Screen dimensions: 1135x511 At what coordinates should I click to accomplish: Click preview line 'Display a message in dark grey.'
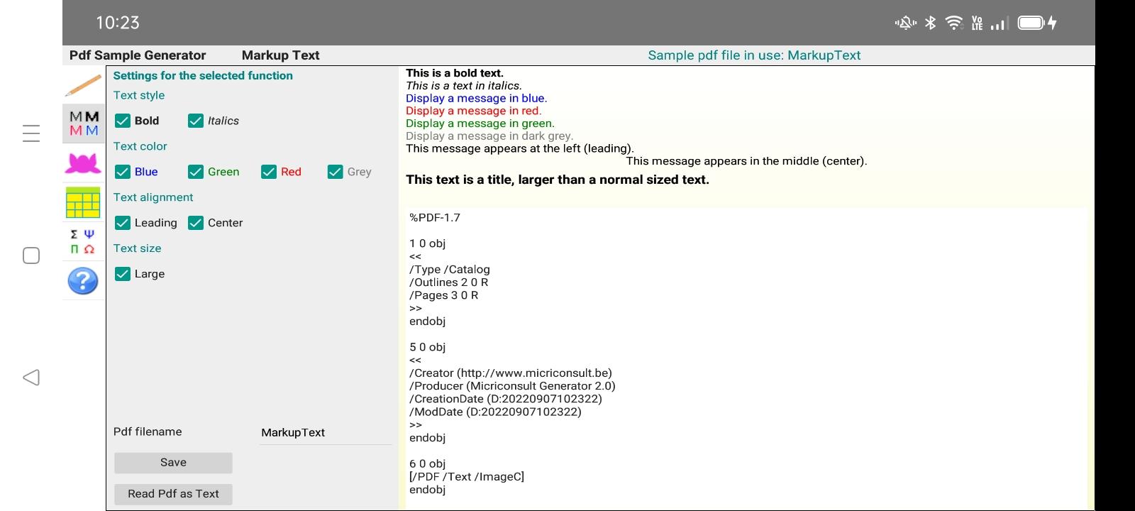pos(489,136)
